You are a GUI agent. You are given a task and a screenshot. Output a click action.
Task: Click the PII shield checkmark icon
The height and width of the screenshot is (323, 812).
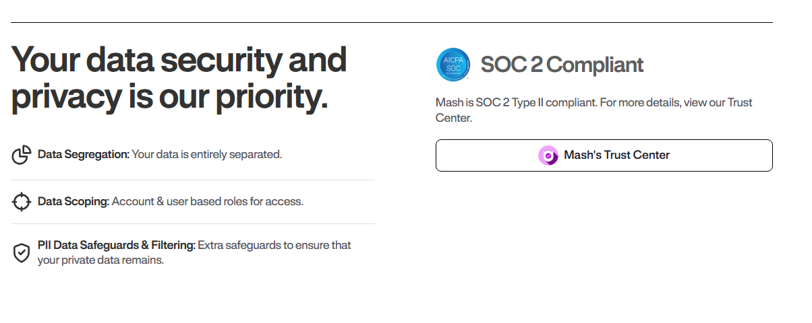pyautogui.click(x=22, y=253)
